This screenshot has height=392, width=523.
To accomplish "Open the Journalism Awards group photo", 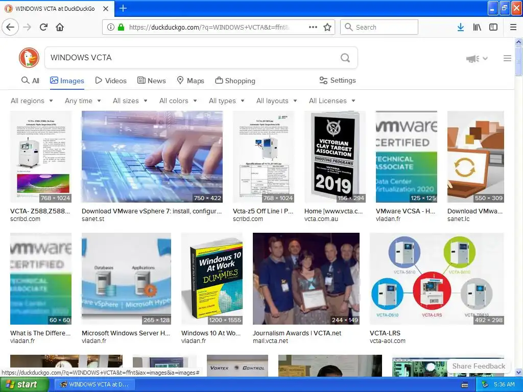I will [306, 279].
